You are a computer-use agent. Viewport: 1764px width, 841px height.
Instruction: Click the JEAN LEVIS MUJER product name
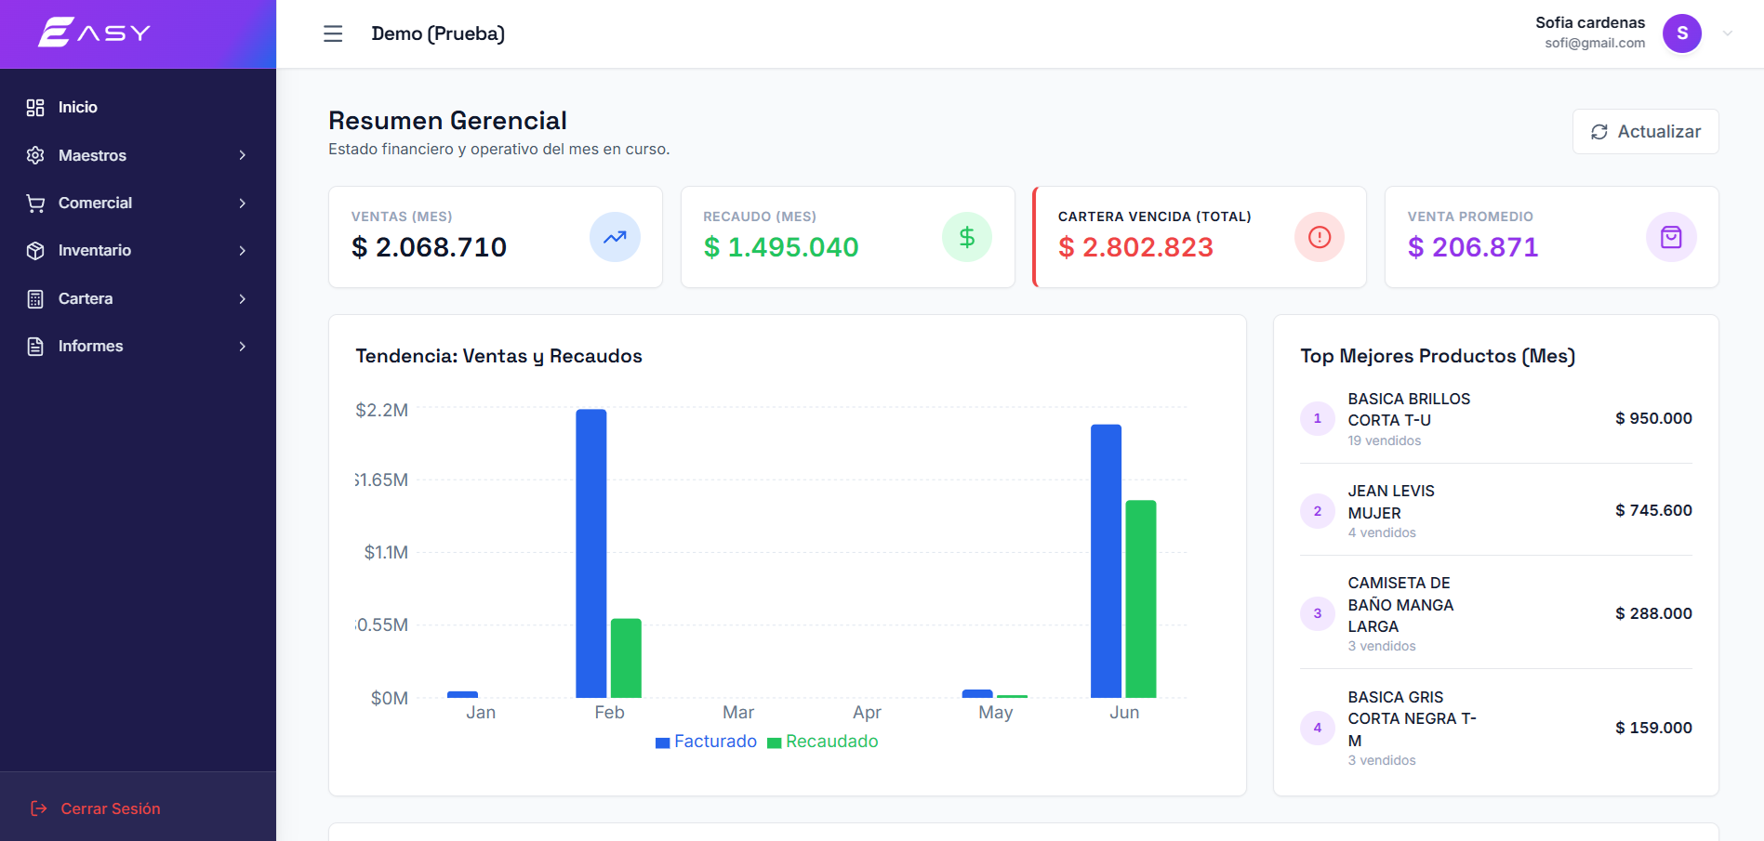click(1391, 502)
